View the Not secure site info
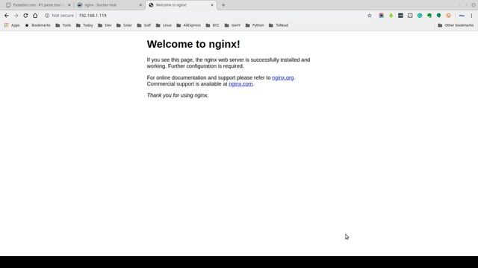 point(60,16)
